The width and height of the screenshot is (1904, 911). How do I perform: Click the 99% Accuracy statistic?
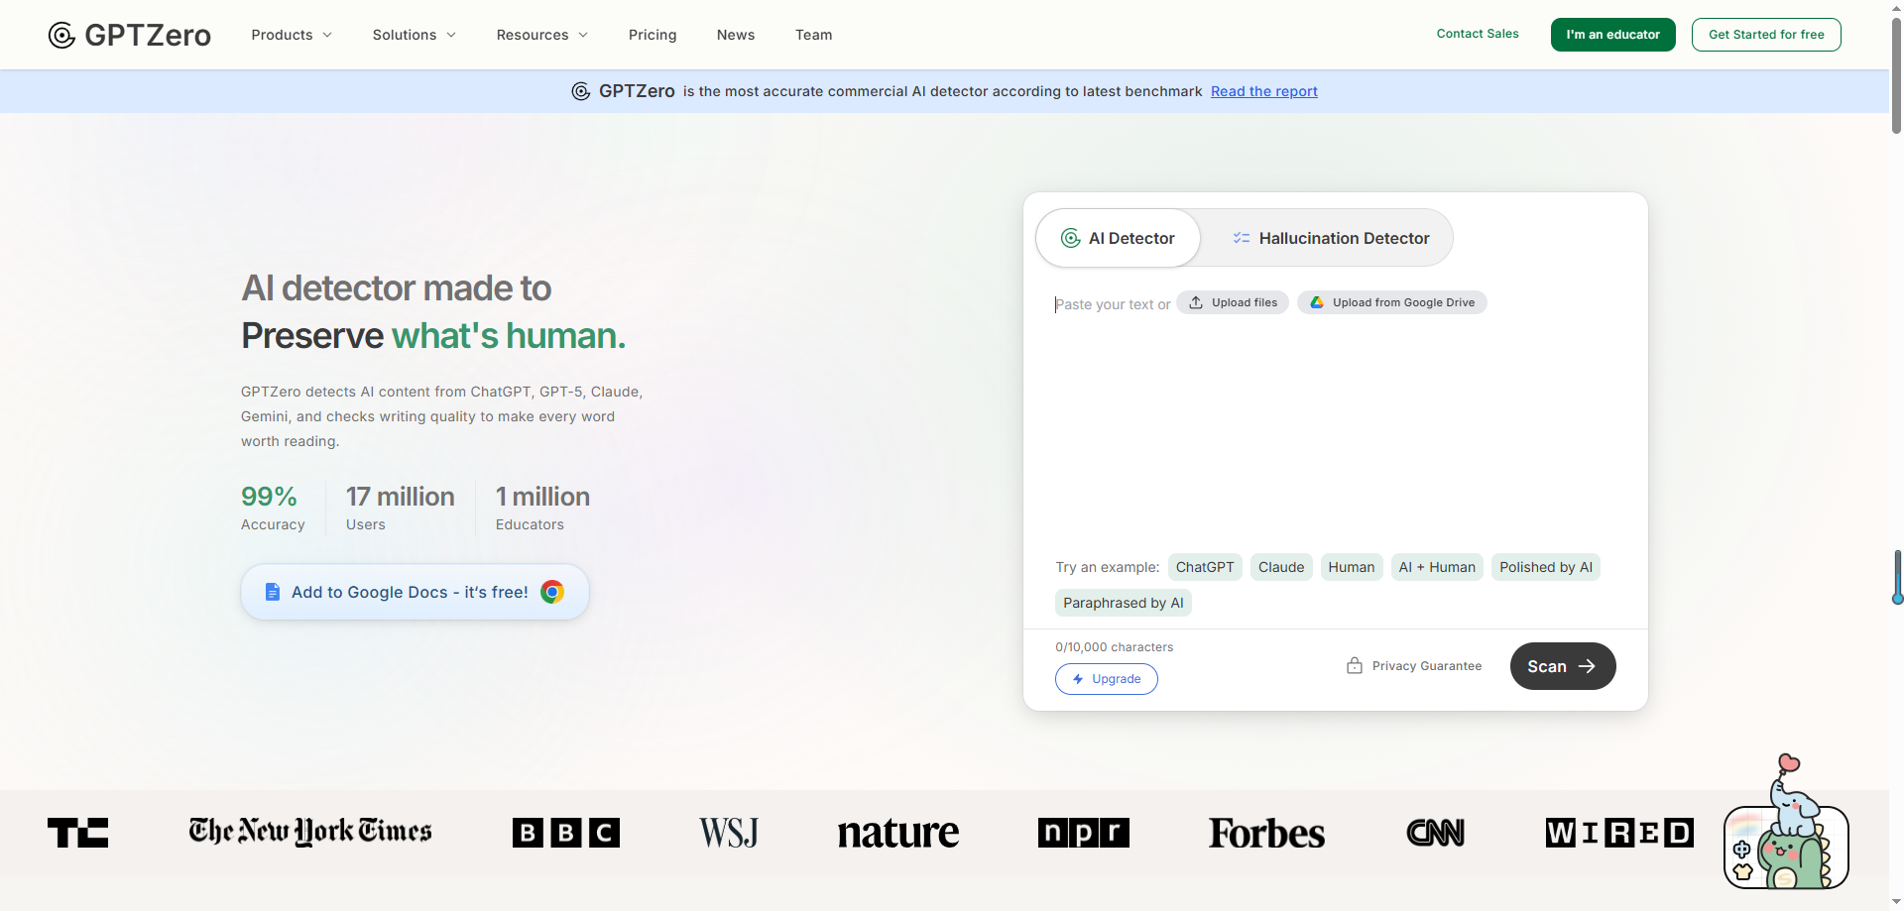point(273,509)
